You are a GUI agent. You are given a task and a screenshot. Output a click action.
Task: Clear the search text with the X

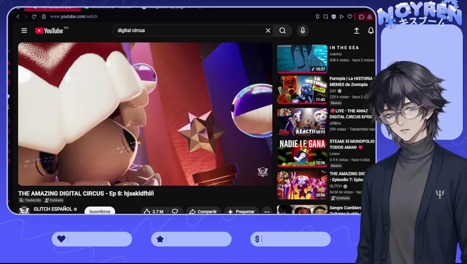coord(268,30)
